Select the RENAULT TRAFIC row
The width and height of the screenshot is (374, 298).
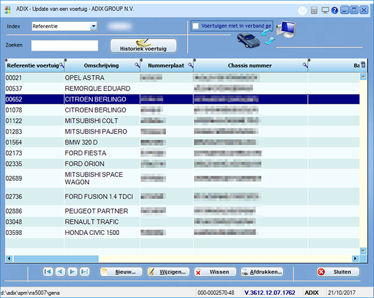coord(182,222)
